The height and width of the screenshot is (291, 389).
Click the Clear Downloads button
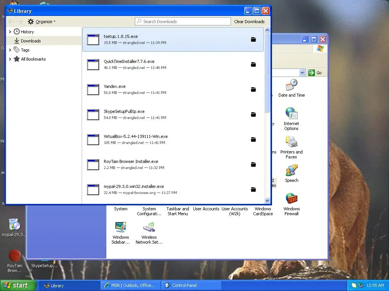(x=249, y=22)
